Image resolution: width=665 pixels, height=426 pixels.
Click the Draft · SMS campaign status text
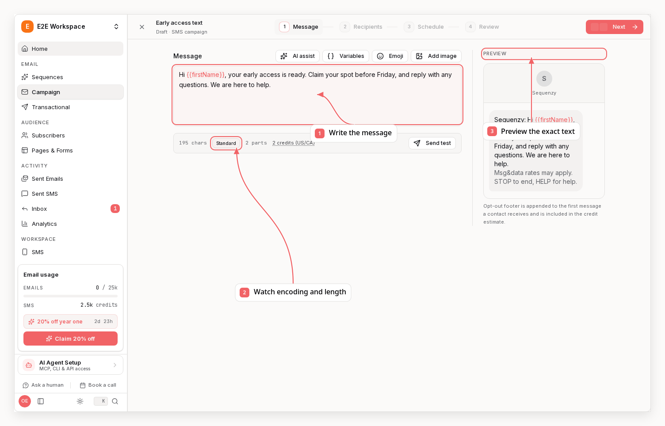(x=181, y=32)
